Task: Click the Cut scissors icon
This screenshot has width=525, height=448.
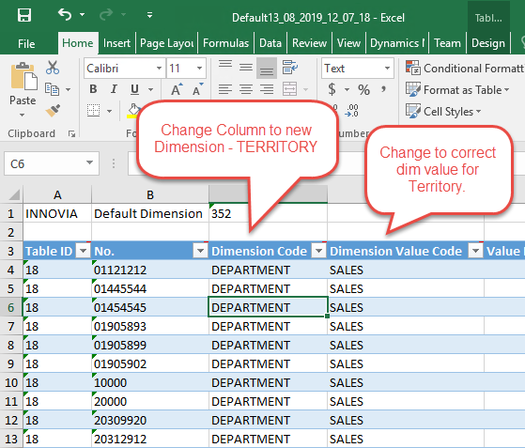Action: coord(53,68)
